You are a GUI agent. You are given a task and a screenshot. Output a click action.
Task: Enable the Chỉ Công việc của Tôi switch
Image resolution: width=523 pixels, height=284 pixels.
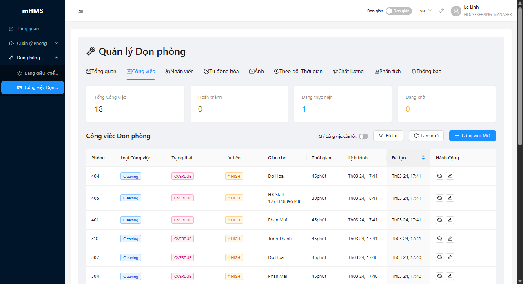tap(363, 136)
